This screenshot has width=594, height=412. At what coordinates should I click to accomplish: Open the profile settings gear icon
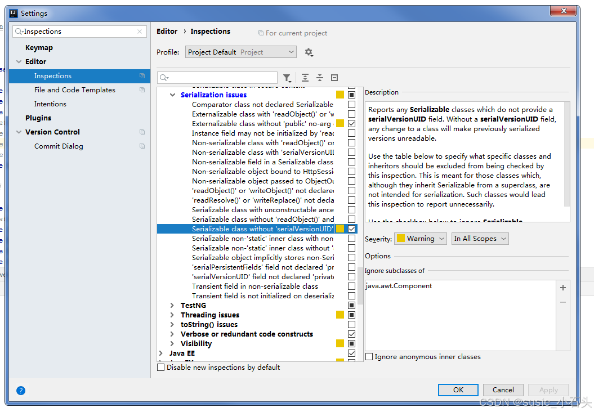click(309, 51)
